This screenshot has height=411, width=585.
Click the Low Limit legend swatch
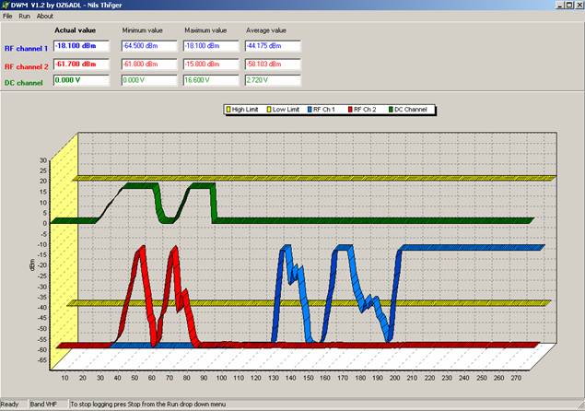point(272,111)
